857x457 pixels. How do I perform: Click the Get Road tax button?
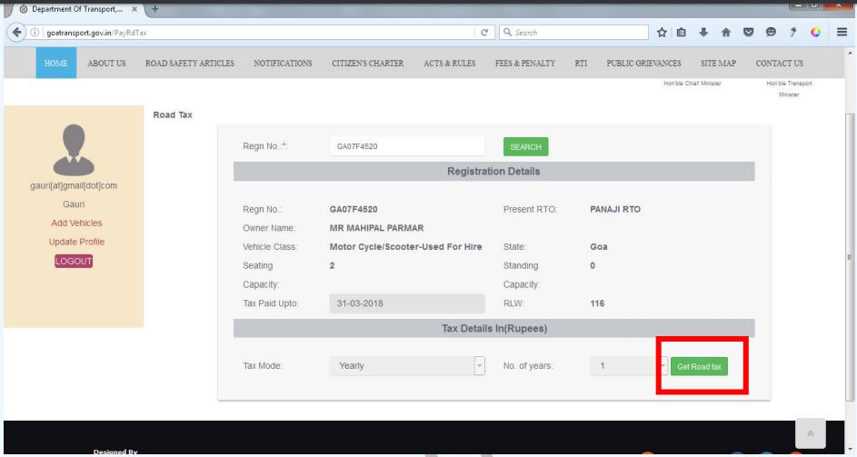[699, 366]
